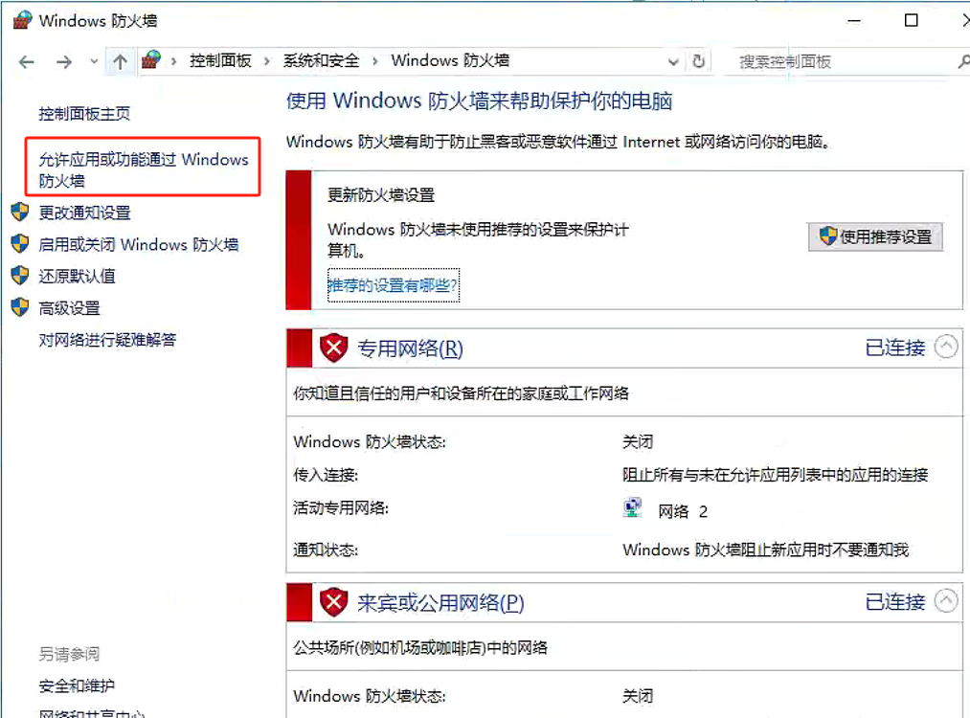Click 更新防火墙设置 heading text
The width and height of the screenshot is (970, 718).
tap(381, 195)
